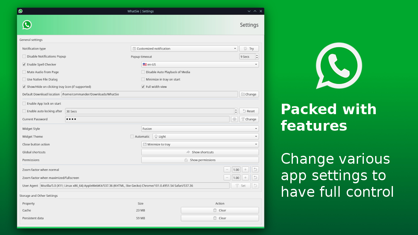Image resolution: width=418 pixels, height=235 pixels.
Task: Check Disable Auto Playback of Media
Action: click(143, 72)
